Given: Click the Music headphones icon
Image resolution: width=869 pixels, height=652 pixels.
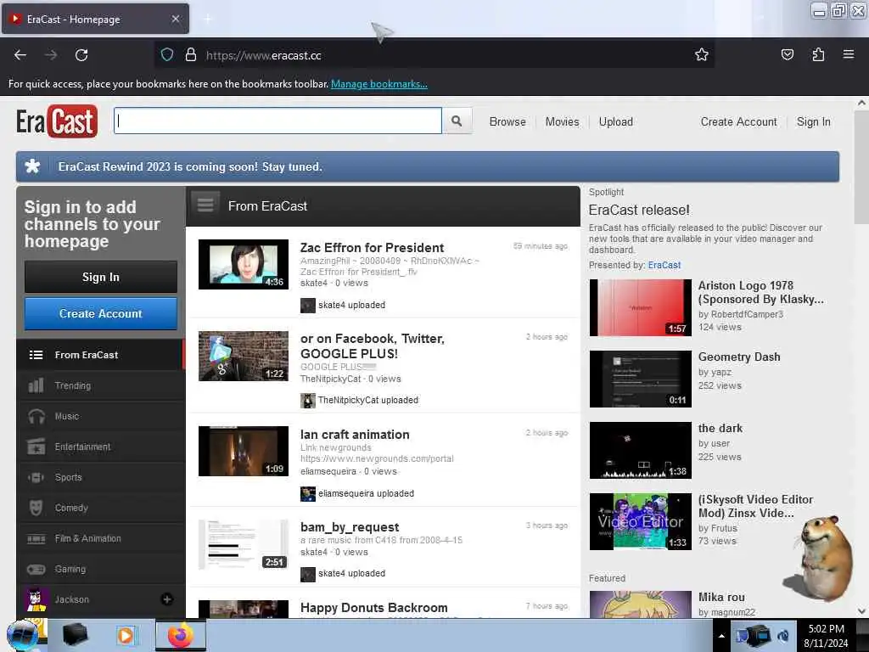Looking at the screenshot, I should tap(36, 416).
